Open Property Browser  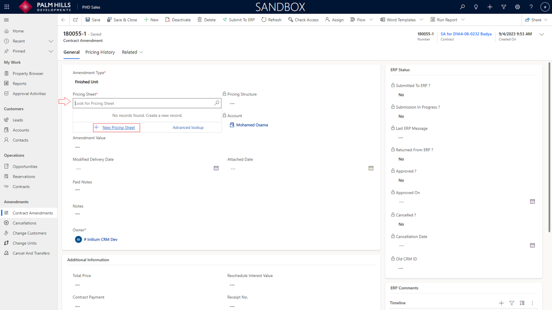[28, 74]
